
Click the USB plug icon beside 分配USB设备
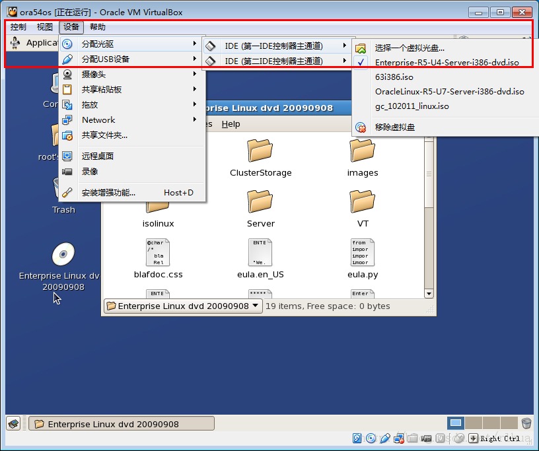67,59
